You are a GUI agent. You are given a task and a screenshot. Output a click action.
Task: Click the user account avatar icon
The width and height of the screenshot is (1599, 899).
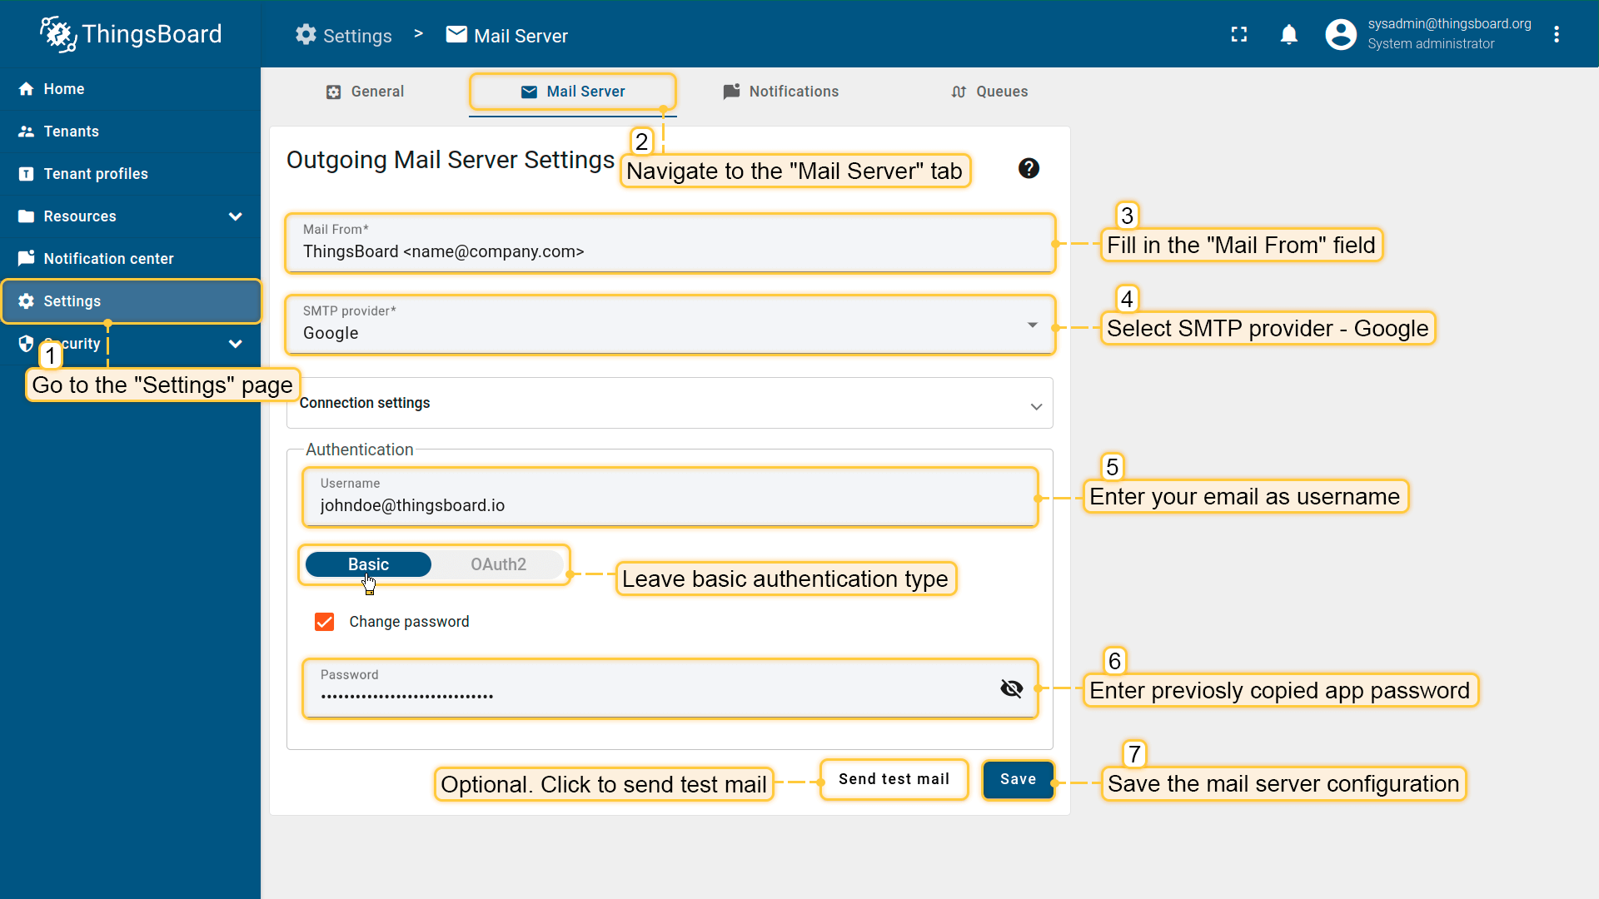(1340, 34)
